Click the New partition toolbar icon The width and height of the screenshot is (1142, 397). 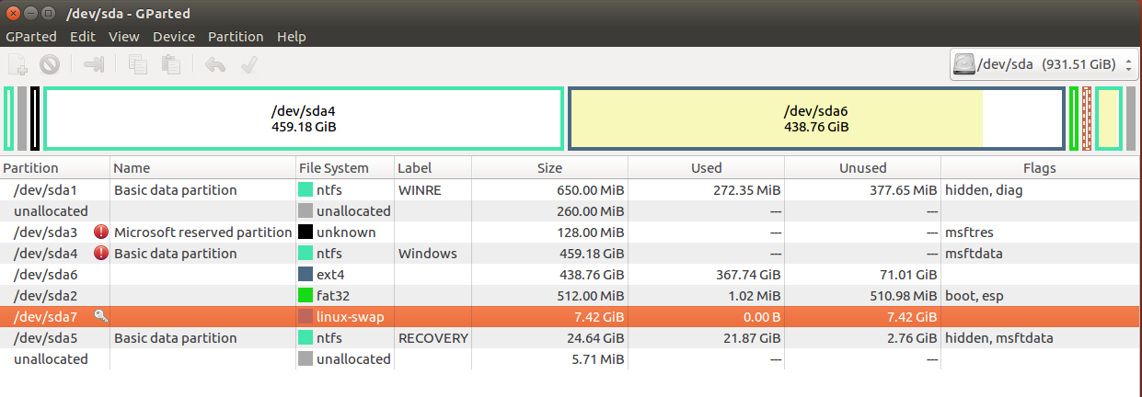pos(17,64)
